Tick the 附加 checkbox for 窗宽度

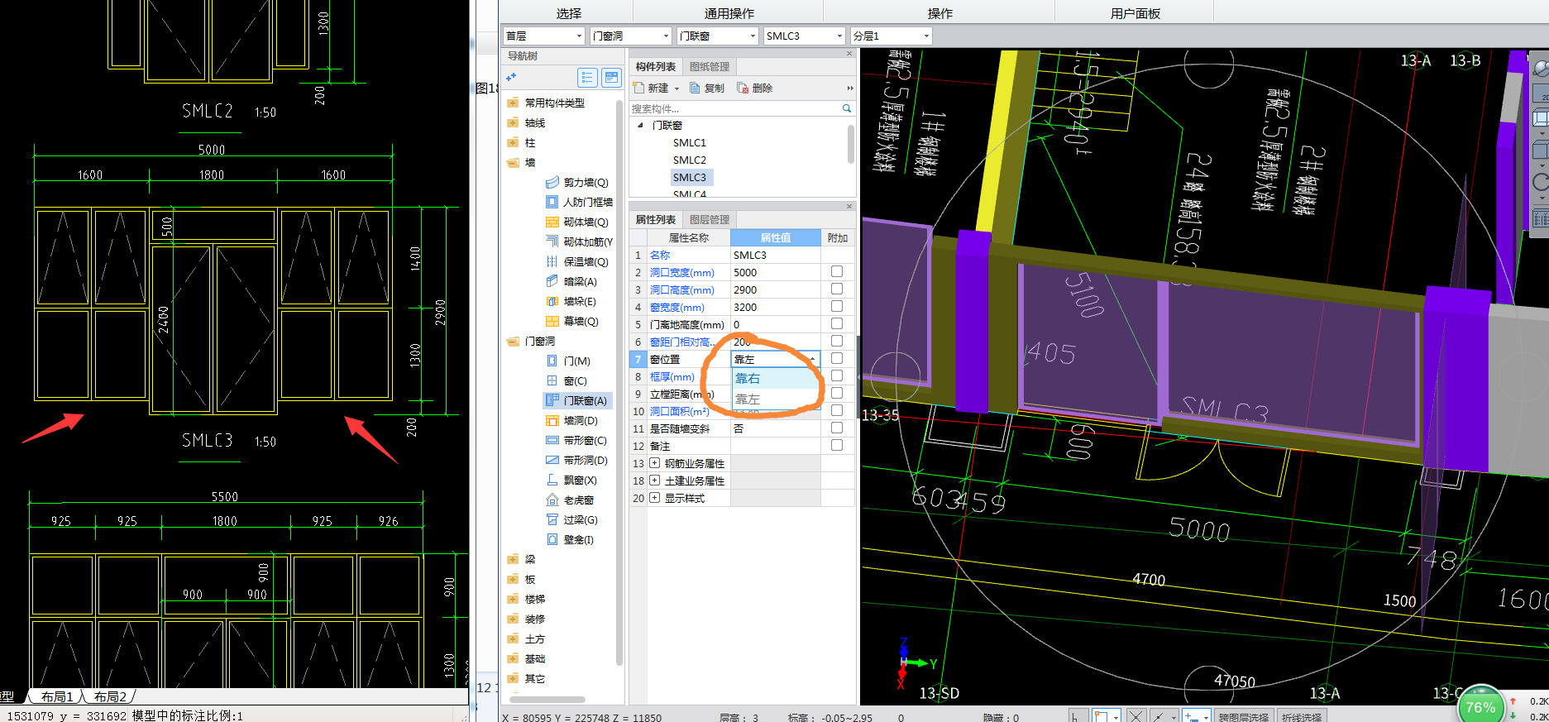(837, 307)
